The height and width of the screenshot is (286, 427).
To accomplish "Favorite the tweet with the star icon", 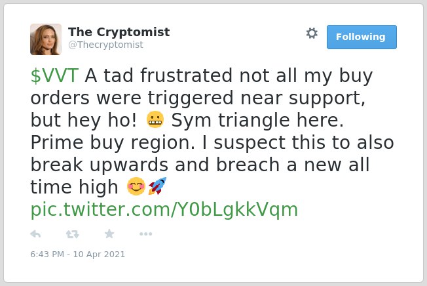I will click(x=109, y=234).
